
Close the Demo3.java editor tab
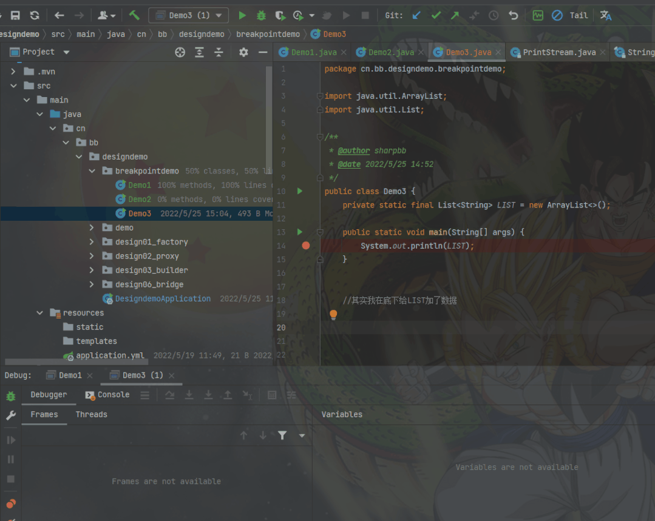click(498, 52)
